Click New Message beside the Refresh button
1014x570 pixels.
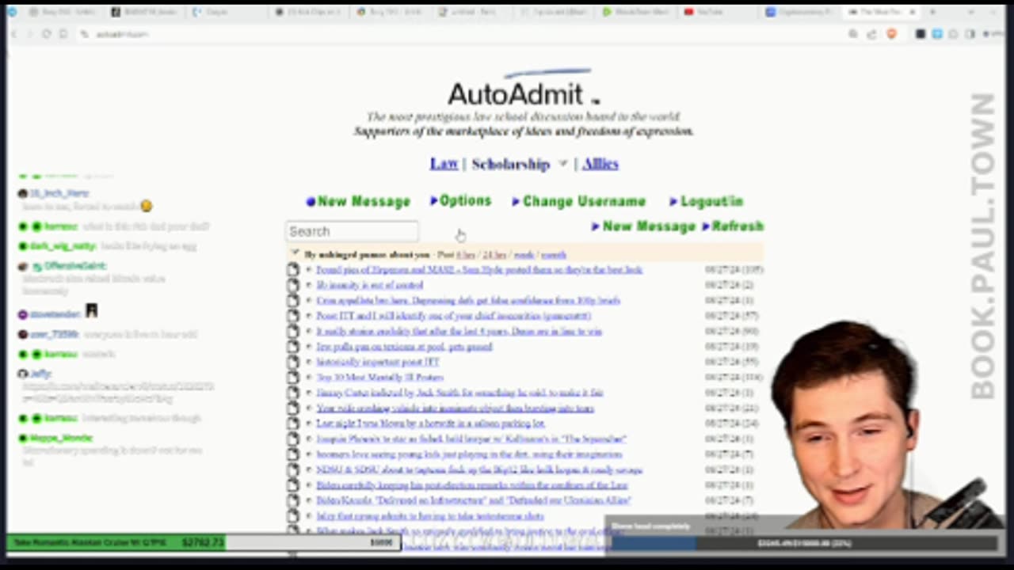pyautogui.click(x=643, y=226)
